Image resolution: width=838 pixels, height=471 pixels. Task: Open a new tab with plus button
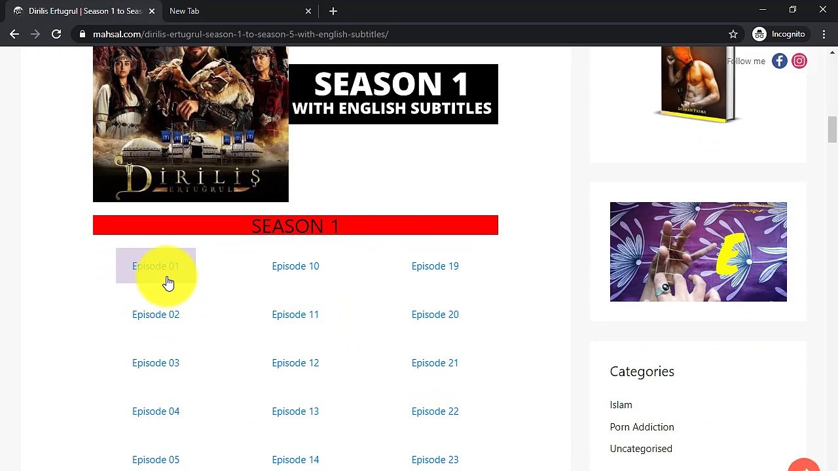(x=333, y=11)
